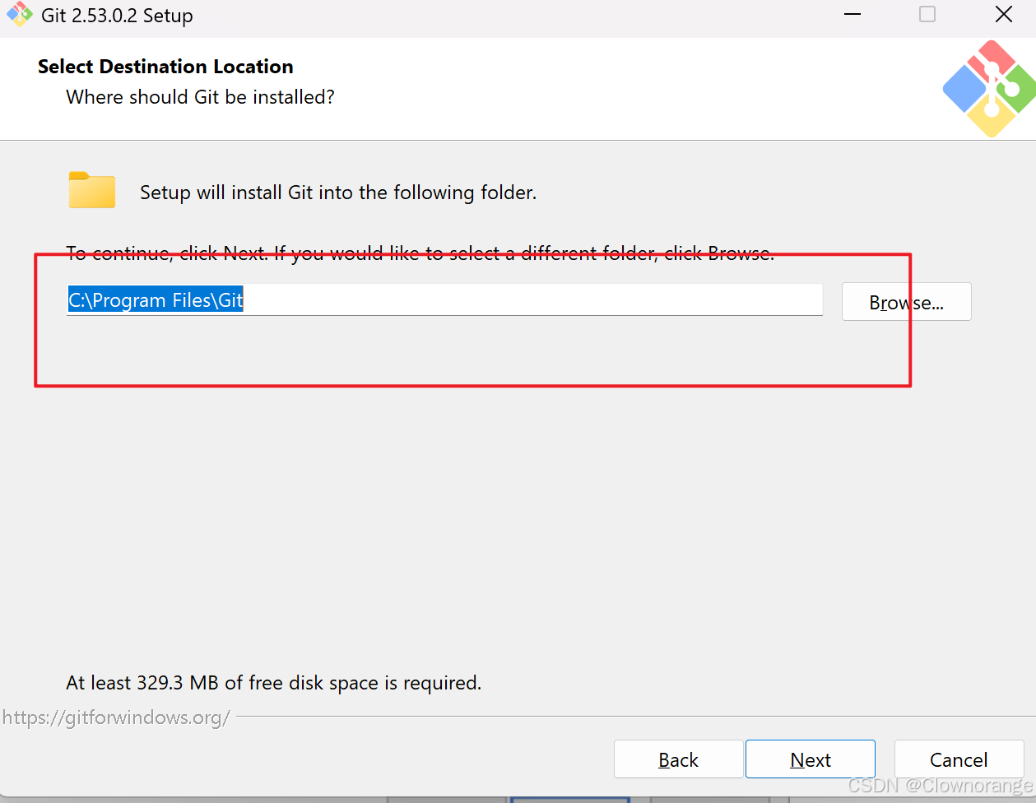Click 'Where should Git be installed?' text
1036x803 pixels.
coord(200,97)
